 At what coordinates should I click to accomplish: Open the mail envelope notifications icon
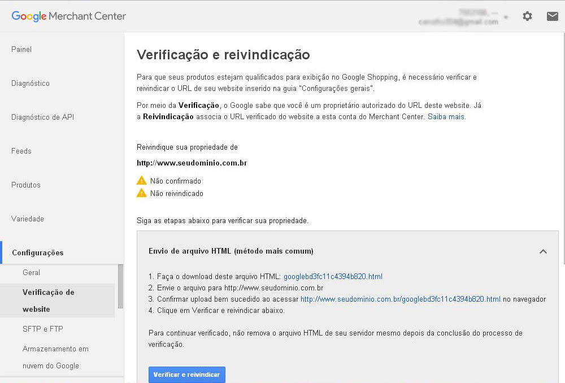pos(553,16)
